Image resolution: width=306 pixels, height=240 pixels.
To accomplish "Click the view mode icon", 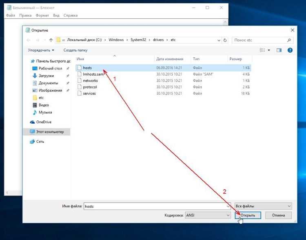I will click(263, 50).
